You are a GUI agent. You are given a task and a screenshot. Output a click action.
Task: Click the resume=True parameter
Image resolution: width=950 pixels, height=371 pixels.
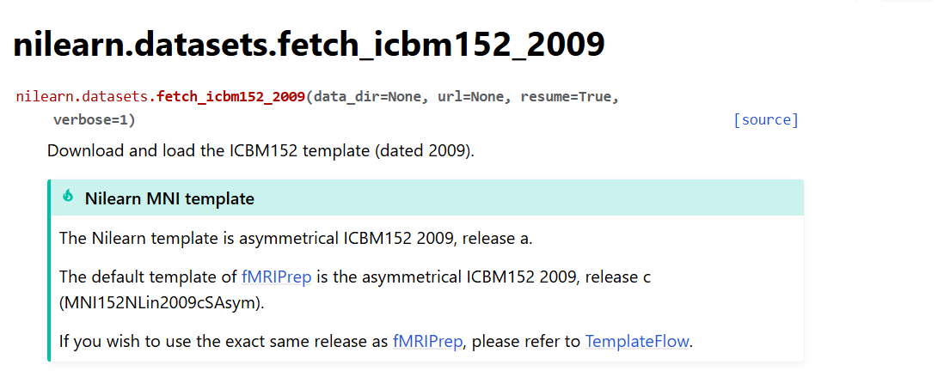pos(567,96)
